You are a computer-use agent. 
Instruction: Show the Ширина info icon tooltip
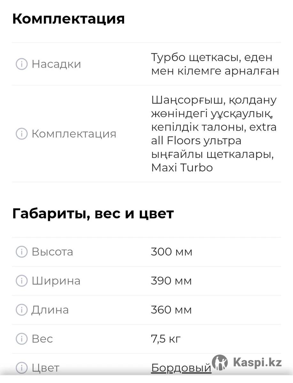(21, 281)
